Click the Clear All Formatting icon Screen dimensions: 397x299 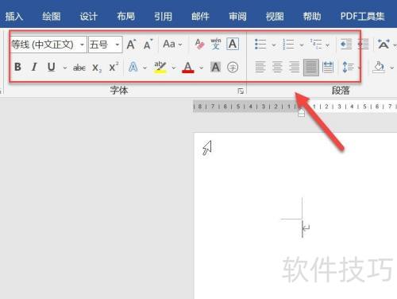[x=199, y=44]
